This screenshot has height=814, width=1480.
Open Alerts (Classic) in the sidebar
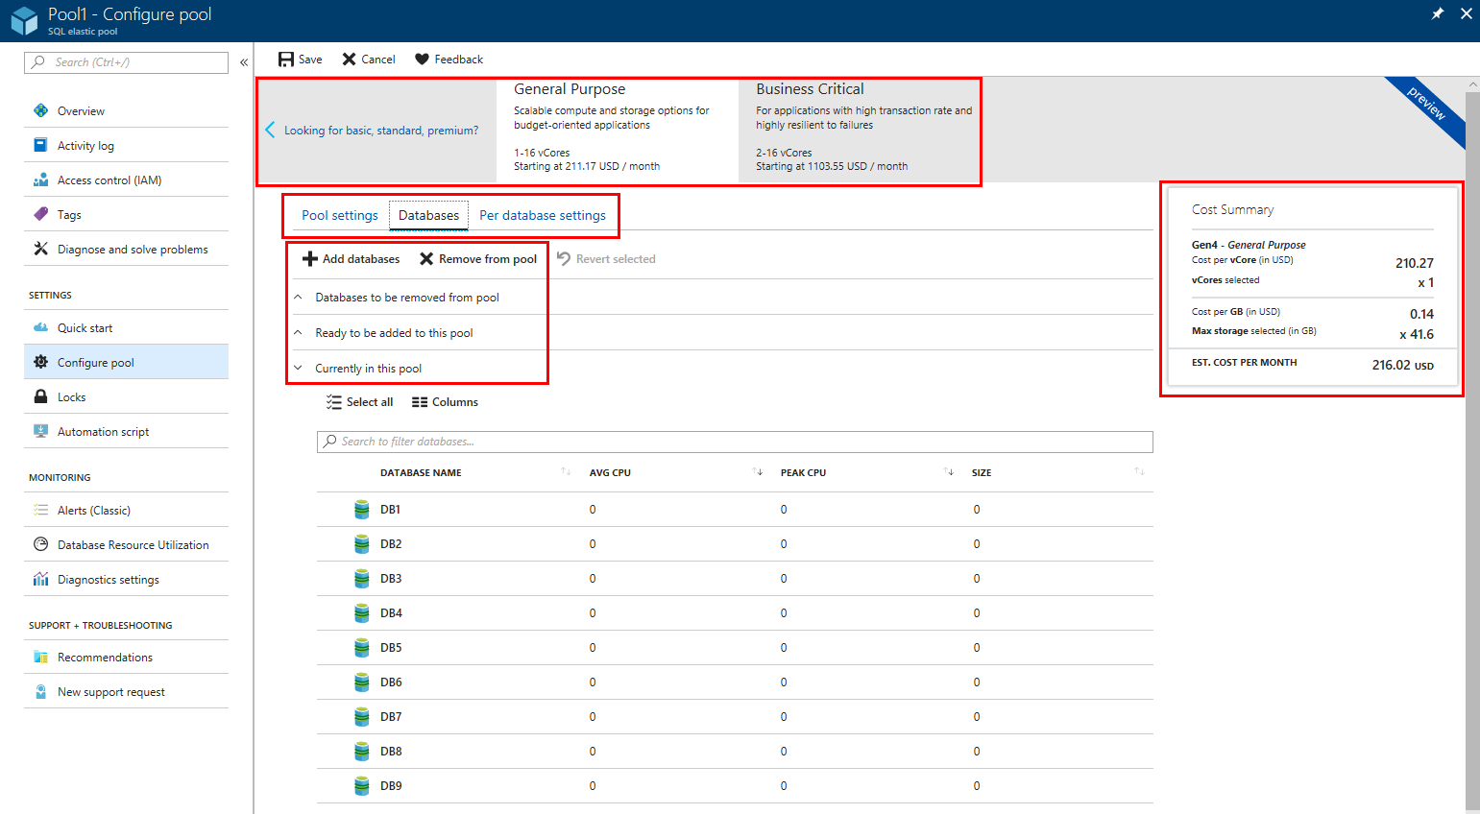click(126, 510)
